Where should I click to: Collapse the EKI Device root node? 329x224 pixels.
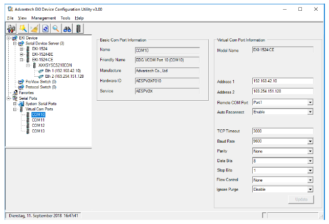tap(8, 38)
